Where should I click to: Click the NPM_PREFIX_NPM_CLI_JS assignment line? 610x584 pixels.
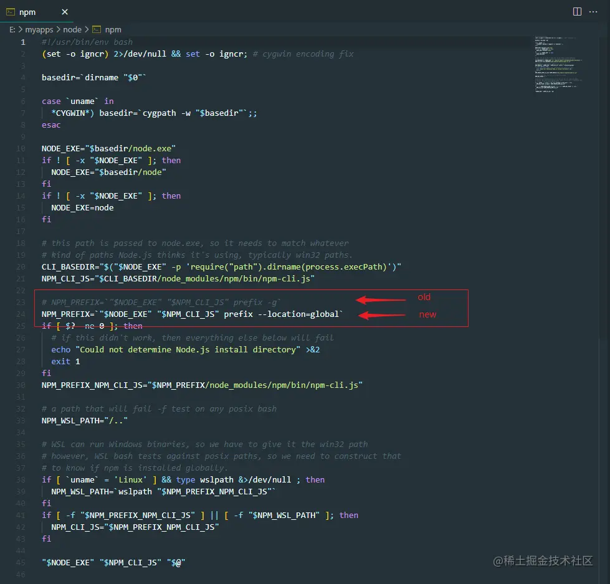(202, 385)
